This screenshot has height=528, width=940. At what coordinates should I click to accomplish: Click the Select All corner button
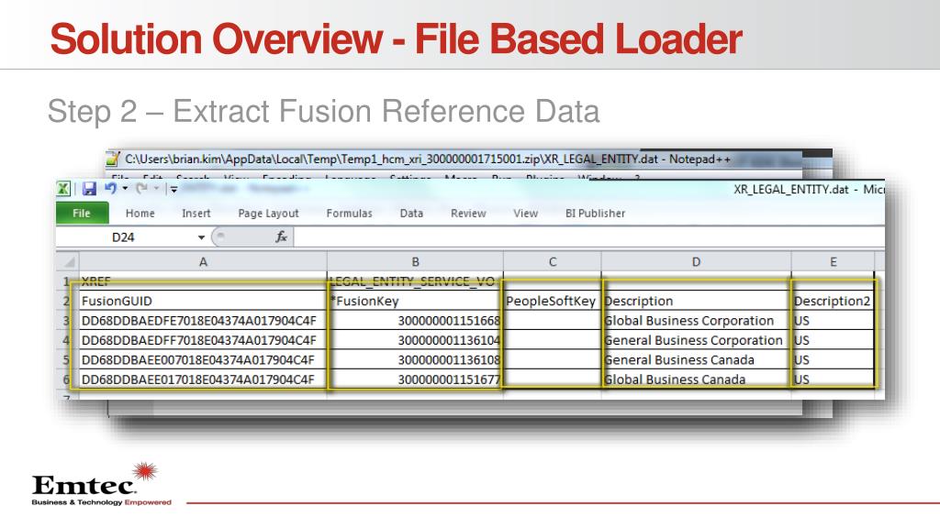[x=68, y=261]
